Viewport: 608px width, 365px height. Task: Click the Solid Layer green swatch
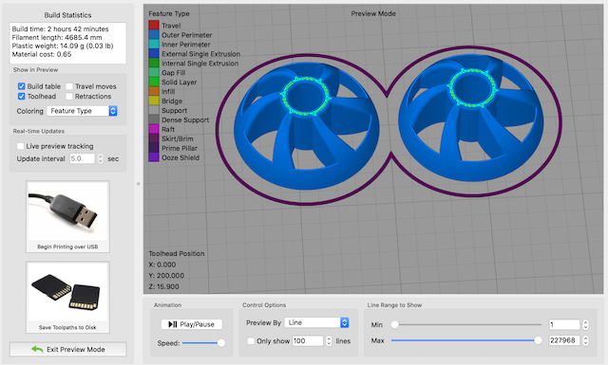154,82
